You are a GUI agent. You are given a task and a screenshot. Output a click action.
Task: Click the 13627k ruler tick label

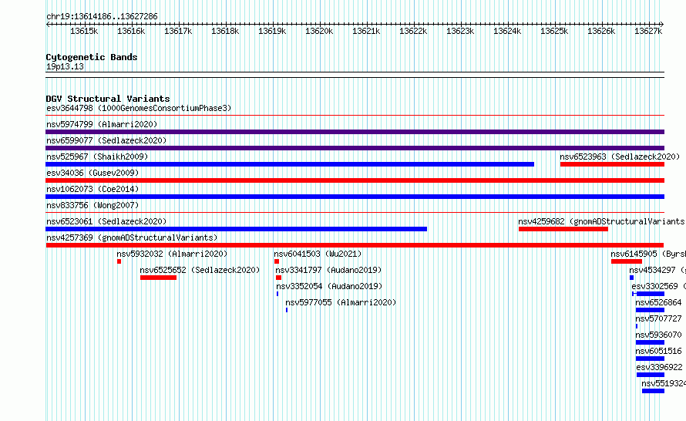click(x=648, y=31)
